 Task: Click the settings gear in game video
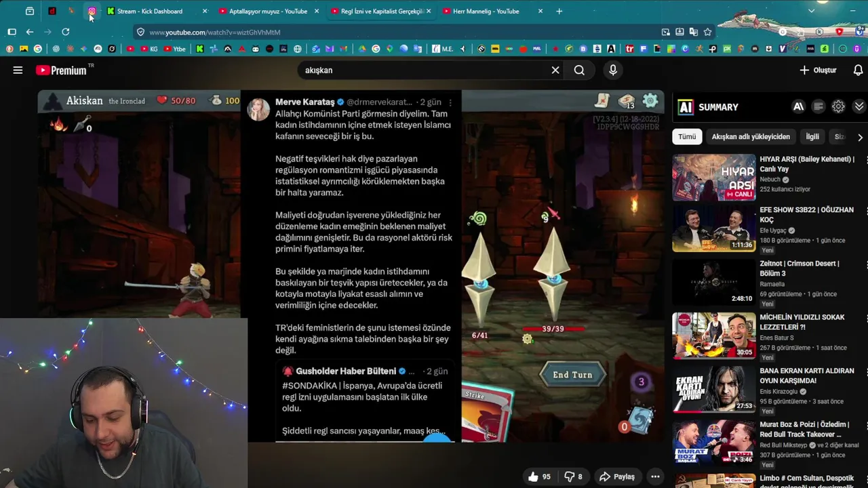(650, 100)
